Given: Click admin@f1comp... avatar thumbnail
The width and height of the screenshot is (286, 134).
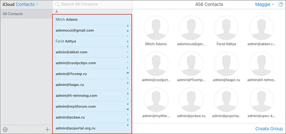Looking at the screenshot, I should point(191,64).
